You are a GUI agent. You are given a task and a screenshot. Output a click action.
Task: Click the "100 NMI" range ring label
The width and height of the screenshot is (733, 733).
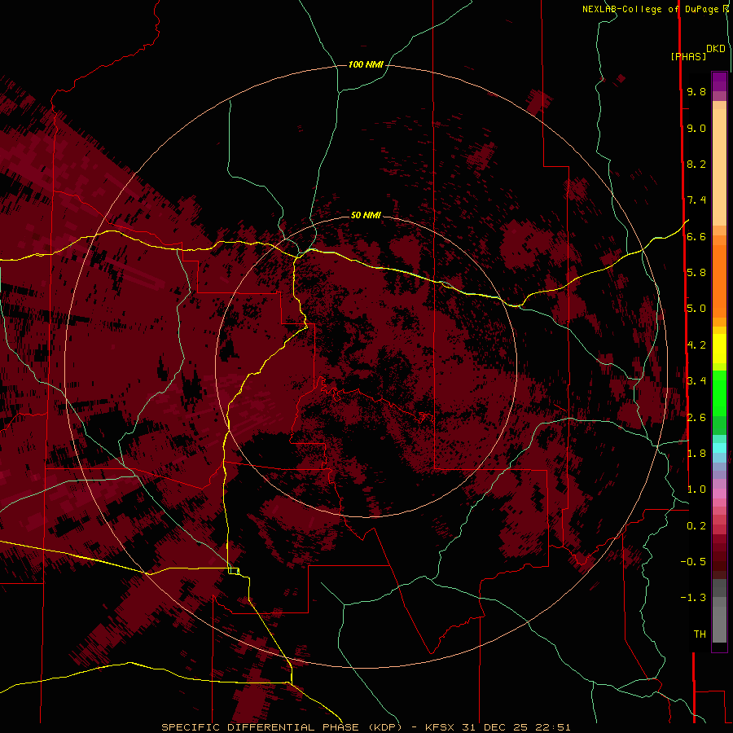pyautogui.click(x=366, y=64)
